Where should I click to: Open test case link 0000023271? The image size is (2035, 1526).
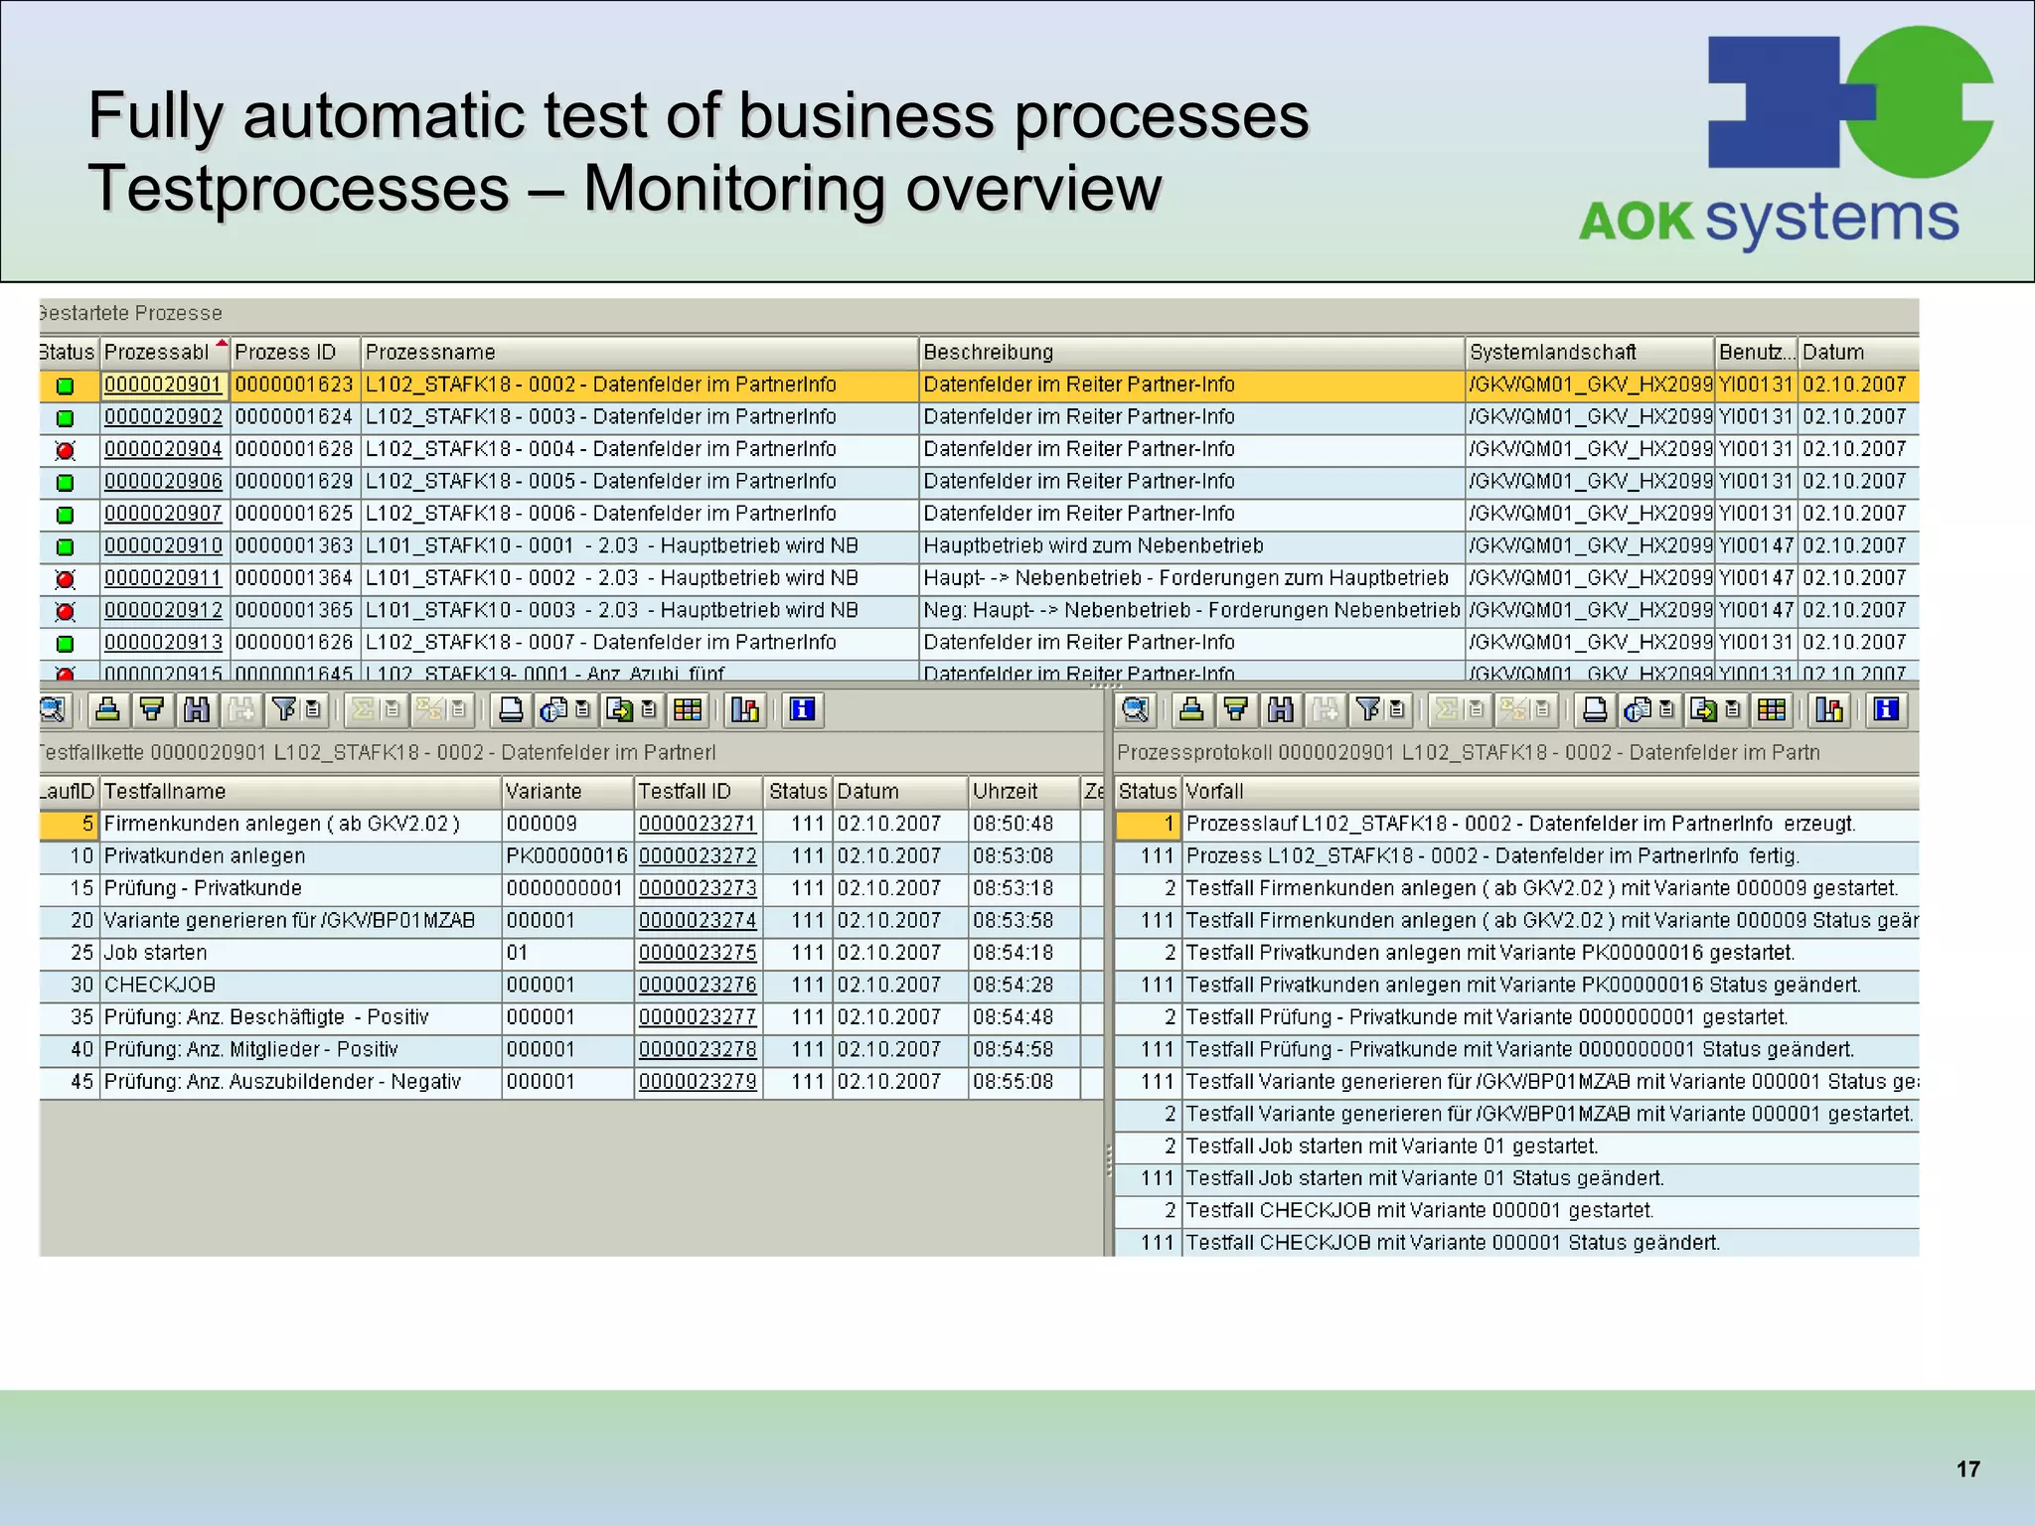point(698,824)
